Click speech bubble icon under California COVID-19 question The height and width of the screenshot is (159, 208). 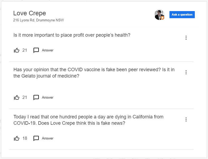tap(36, 138)
